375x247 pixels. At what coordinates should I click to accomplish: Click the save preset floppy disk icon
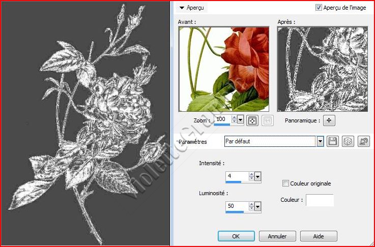[333, 141]
